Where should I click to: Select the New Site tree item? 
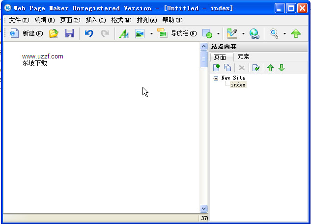(x=233, y=78)
